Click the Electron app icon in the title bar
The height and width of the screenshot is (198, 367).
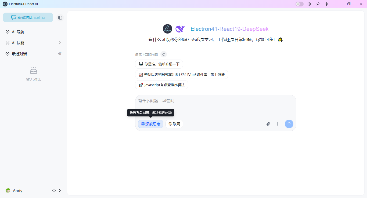click(x=5, y=4)
